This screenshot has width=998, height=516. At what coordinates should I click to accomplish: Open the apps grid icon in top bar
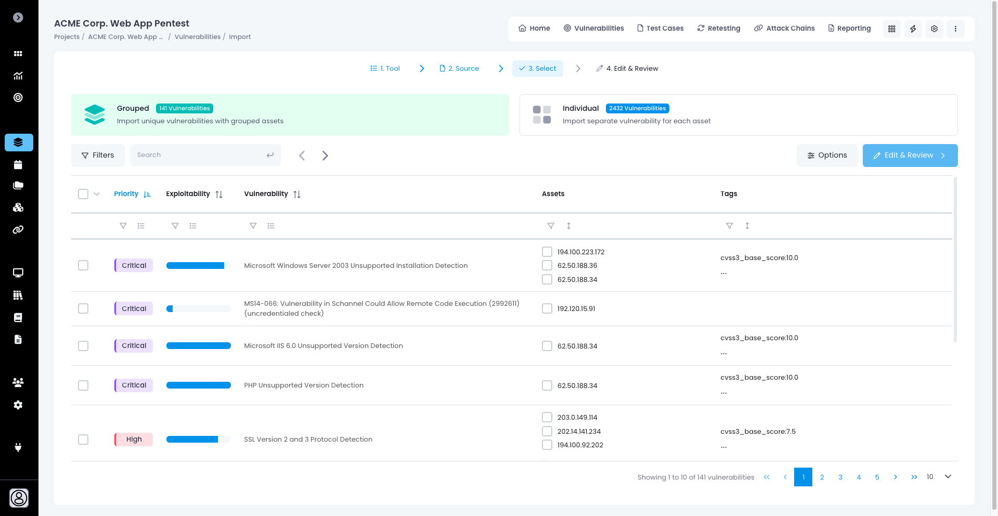891,29
